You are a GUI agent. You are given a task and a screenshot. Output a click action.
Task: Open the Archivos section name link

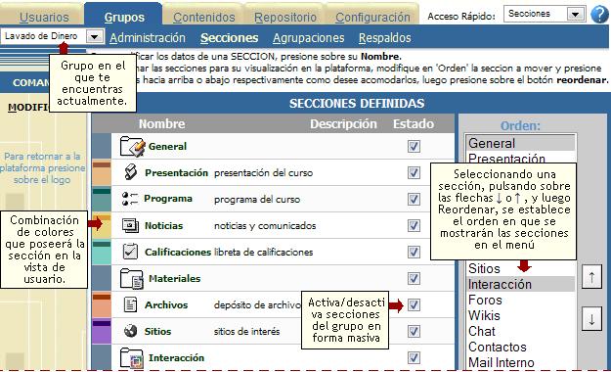pos(166,304)
